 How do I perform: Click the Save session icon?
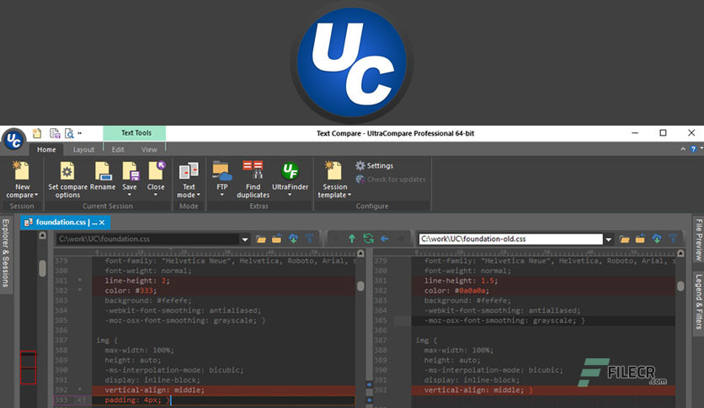click(130, 172)
